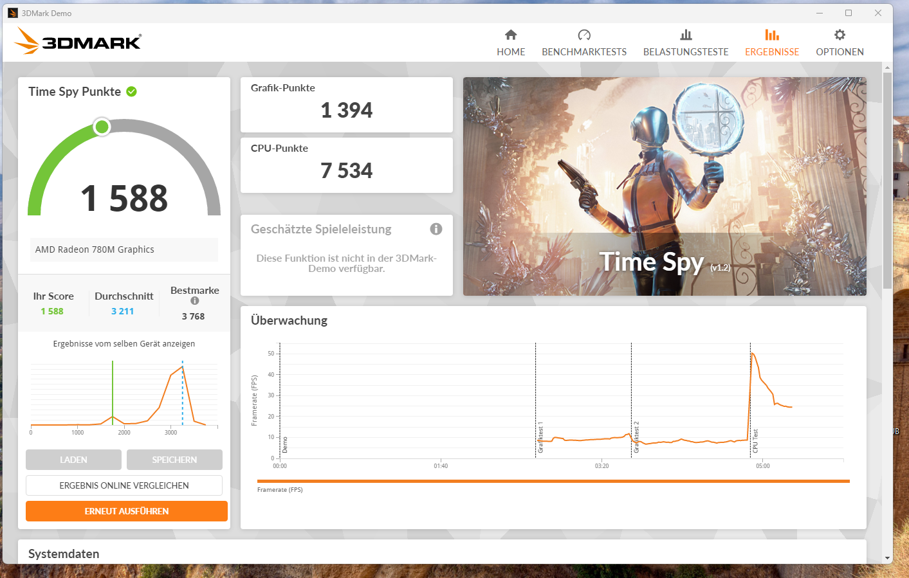Close the 3DMark Demo window
The height and width of the screenshot is (578, 909).
[x=878, y=13]
